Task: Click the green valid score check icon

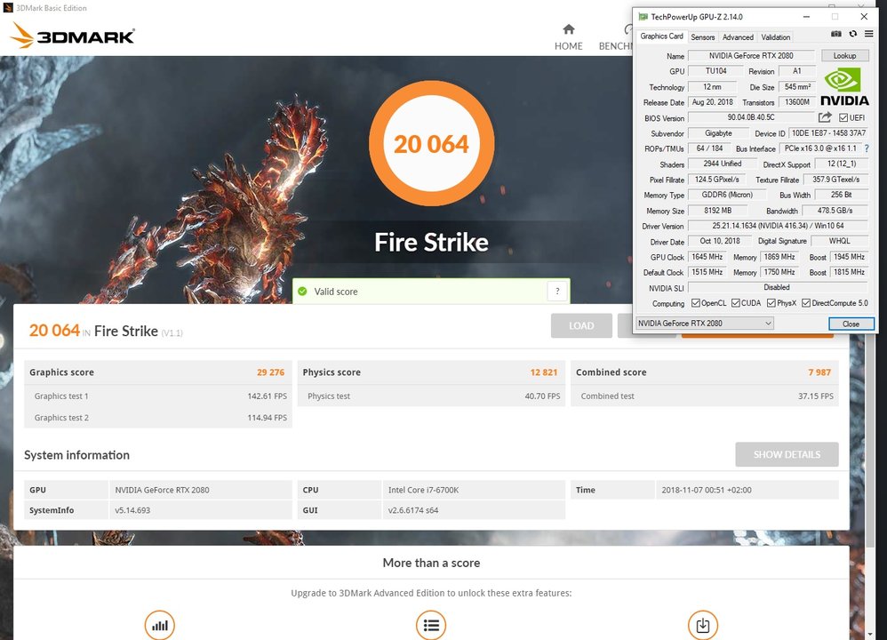Action: tap(303, 292)
